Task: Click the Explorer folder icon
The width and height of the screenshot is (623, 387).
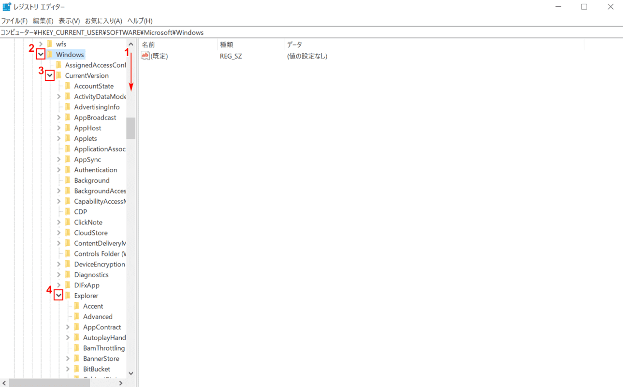Action: coord(68,296)
